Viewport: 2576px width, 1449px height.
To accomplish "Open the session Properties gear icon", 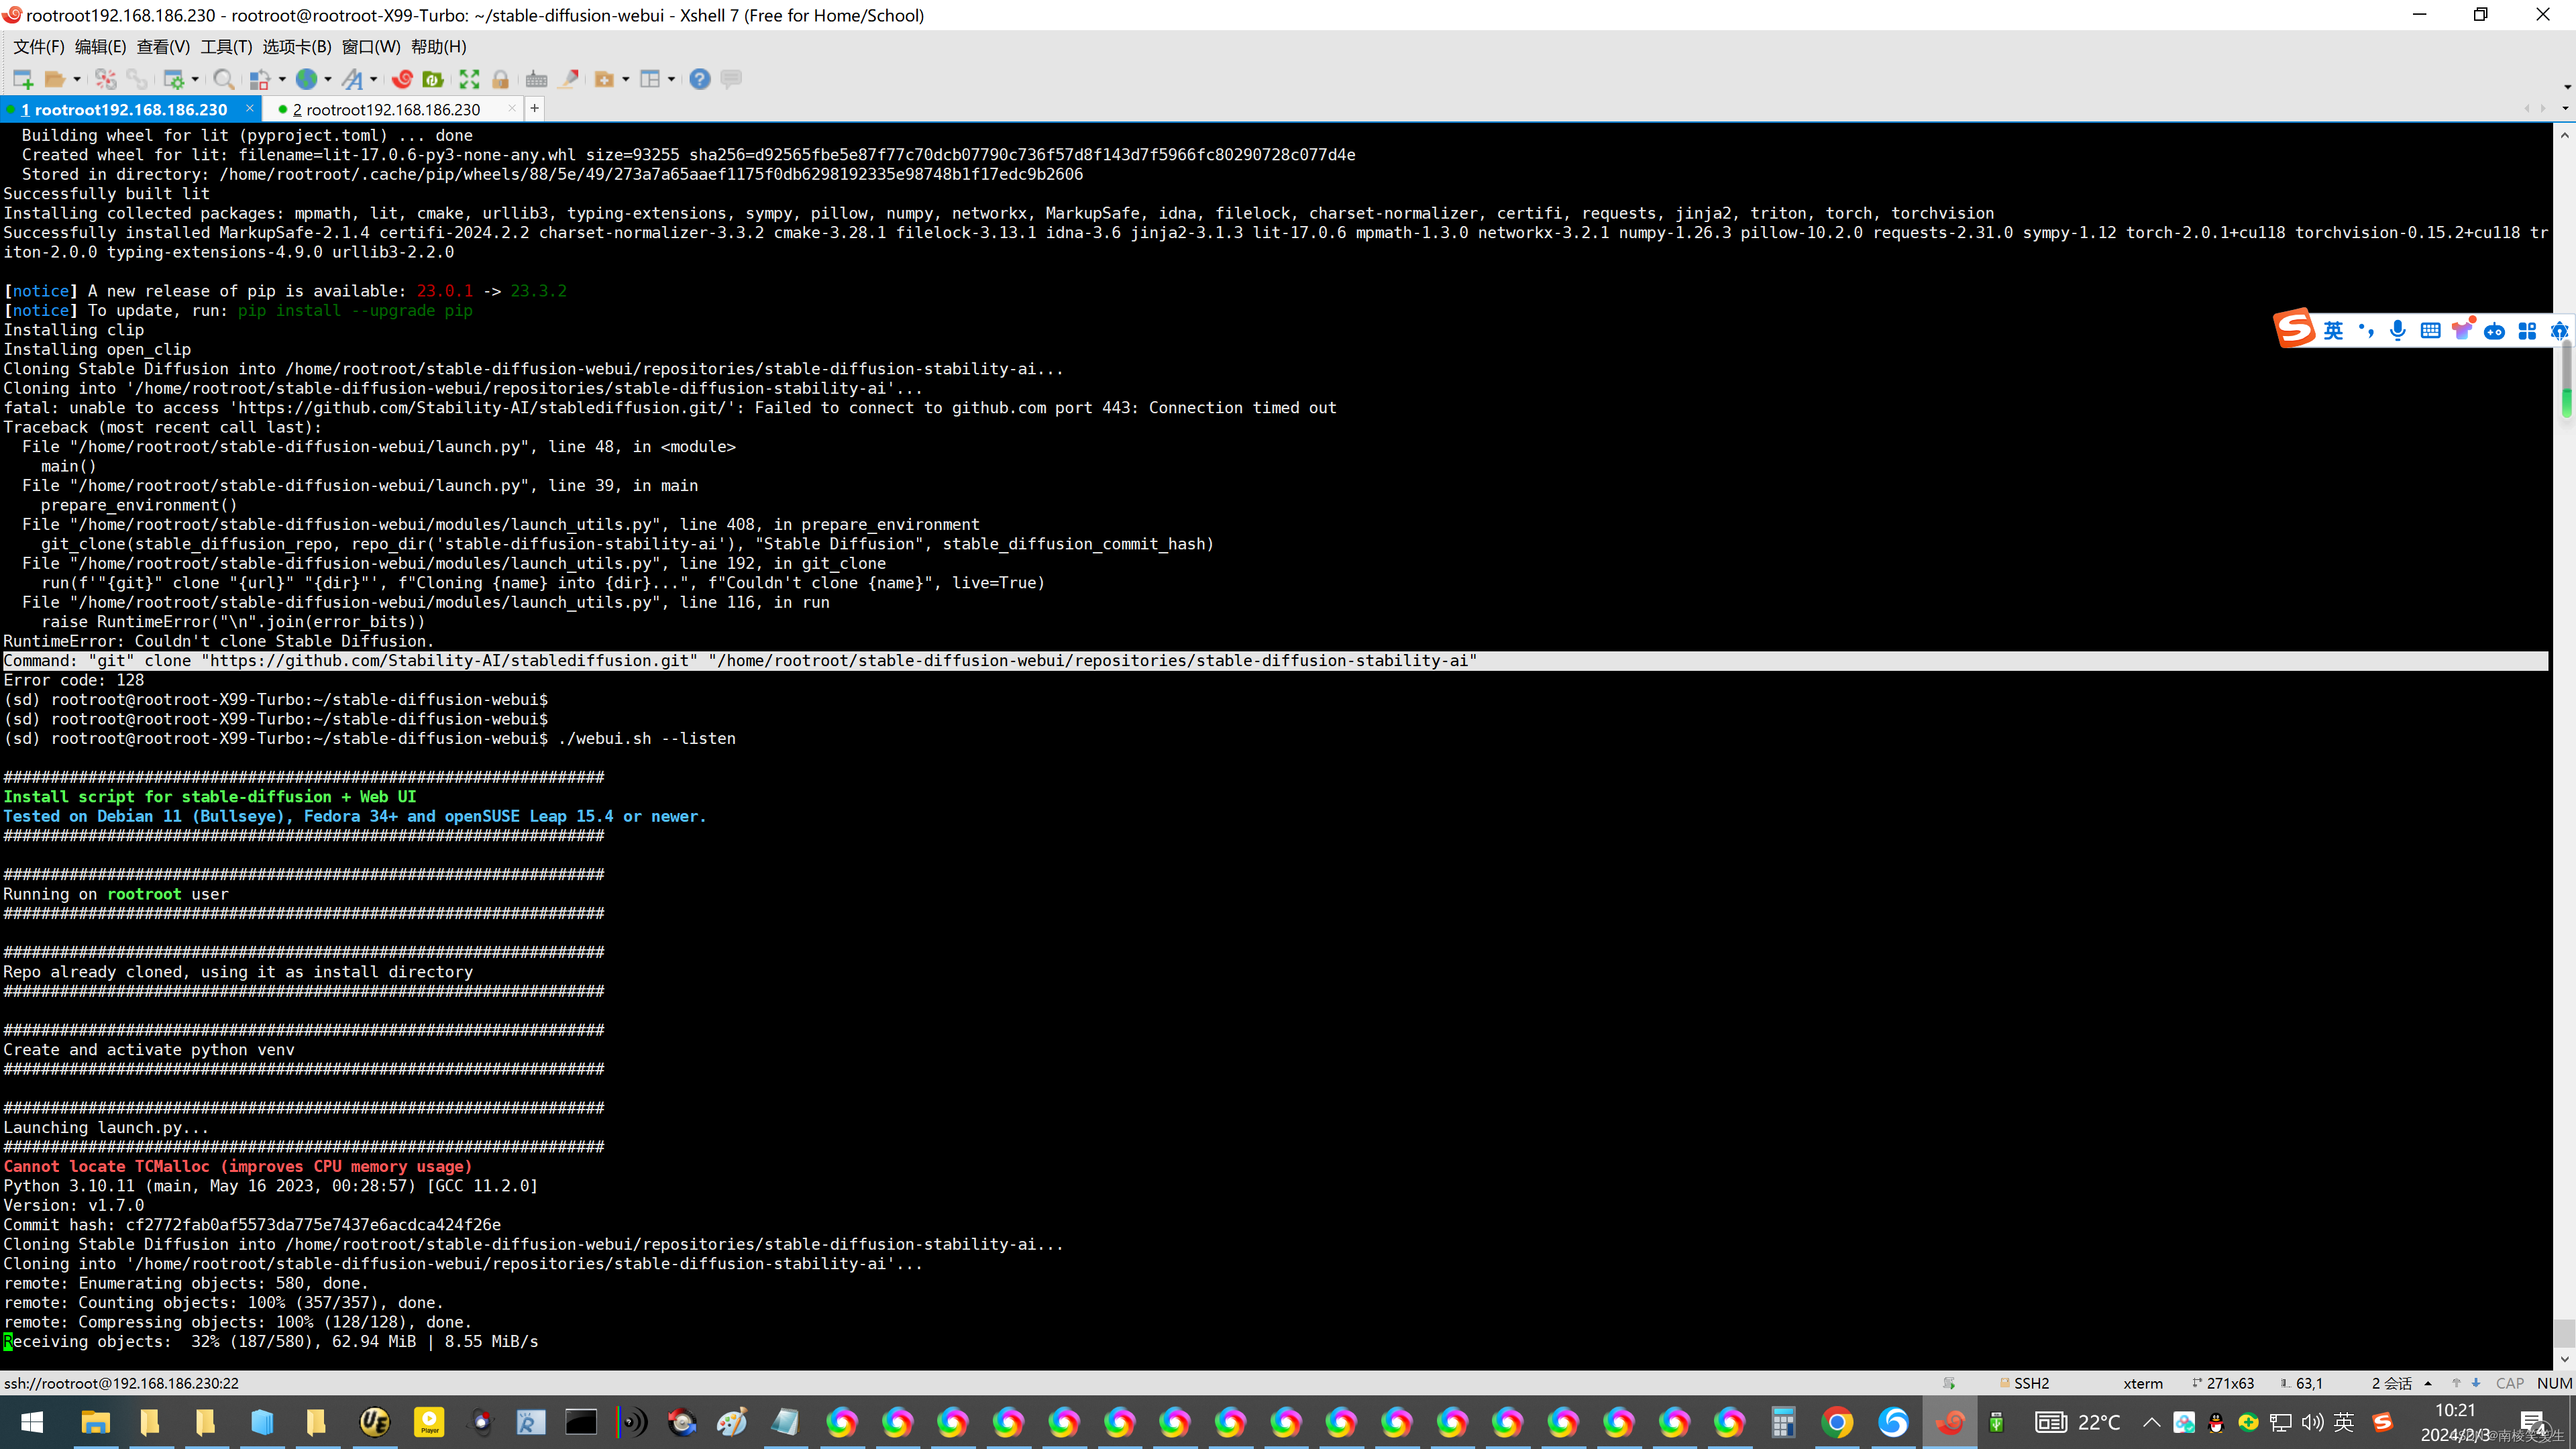I will pyautogui.click(x=174, y=79).
